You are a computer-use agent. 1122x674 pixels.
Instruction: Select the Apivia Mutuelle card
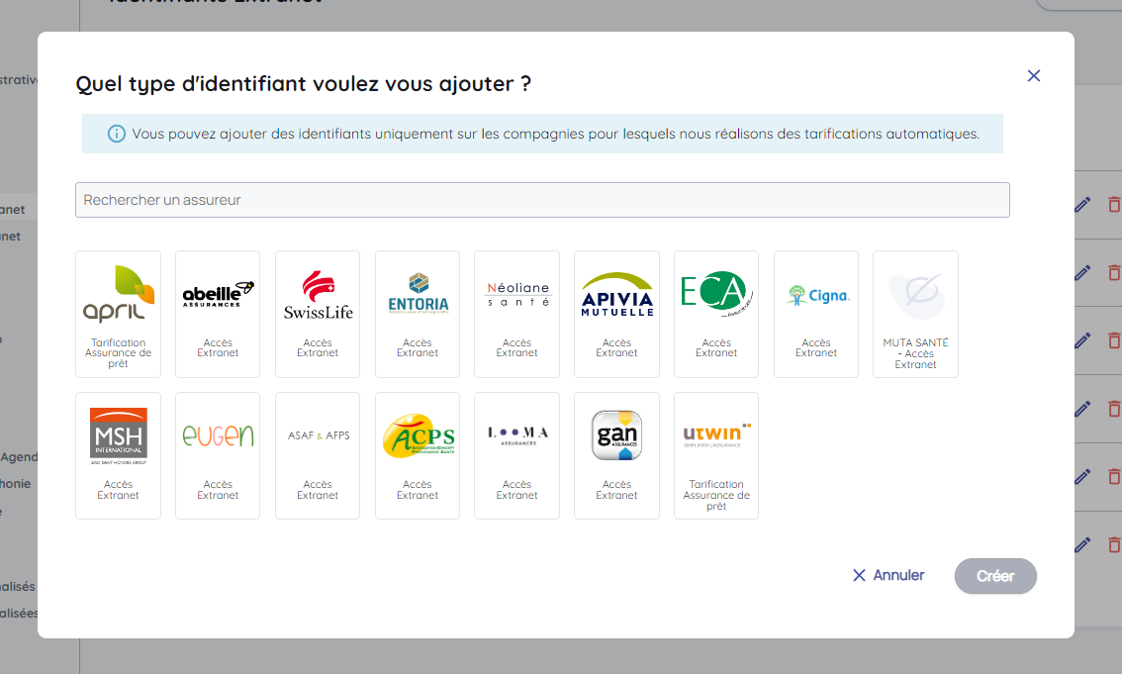pyautogui.click(x=616, y=314)
